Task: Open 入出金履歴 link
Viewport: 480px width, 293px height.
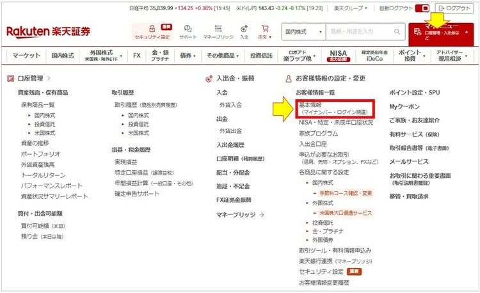Action: [x=230, y=145]
